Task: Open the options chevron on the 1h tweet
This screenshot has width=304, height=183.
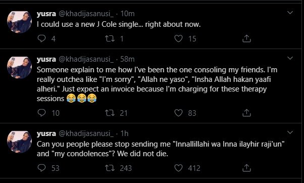Action: point(290,132)
